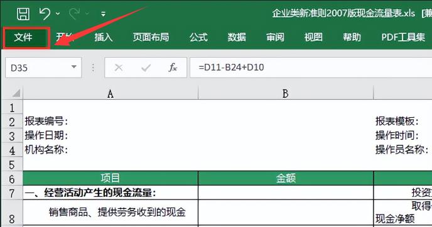Click the Enter checkmark formula icon

point(146,68)
